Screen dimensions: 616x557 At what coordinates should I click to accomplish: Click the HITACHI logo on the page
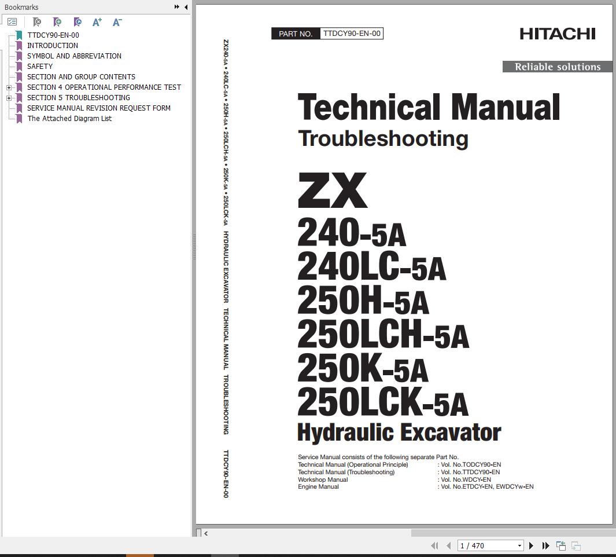558,34
